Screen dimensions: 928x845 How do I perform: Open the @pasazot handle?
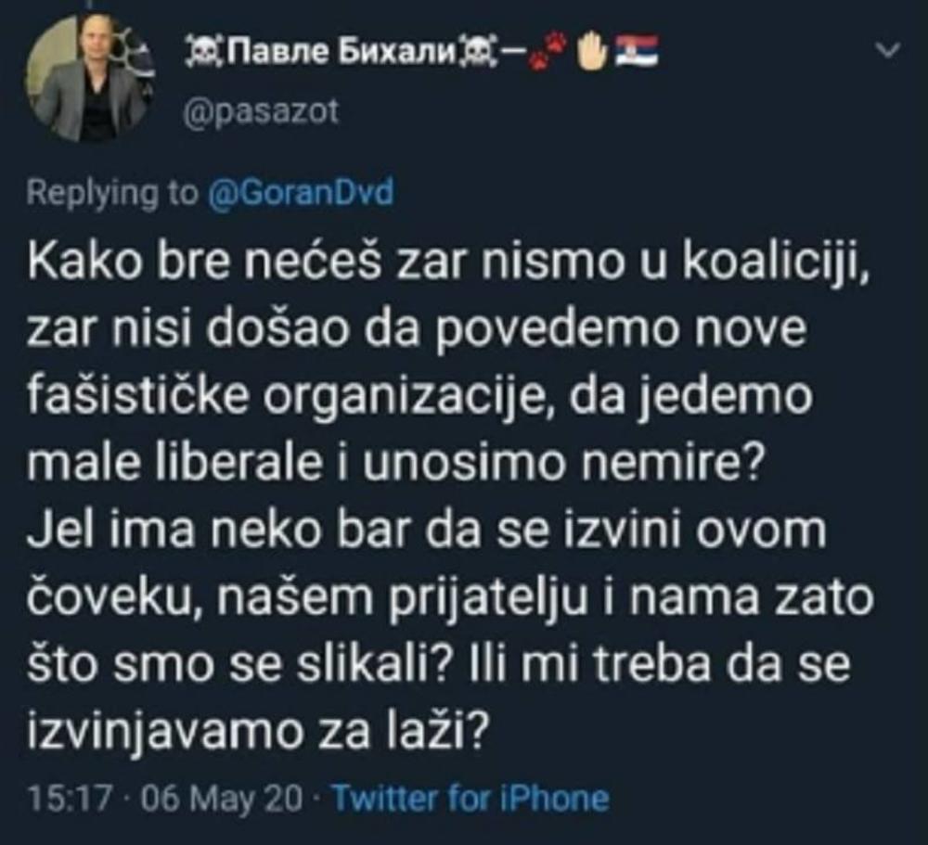(x=261, y=112)
